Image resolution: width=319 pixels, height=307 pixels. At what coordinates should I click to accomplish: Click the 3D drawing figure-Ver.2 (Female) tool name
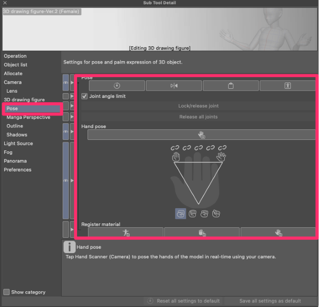[42, 11]
